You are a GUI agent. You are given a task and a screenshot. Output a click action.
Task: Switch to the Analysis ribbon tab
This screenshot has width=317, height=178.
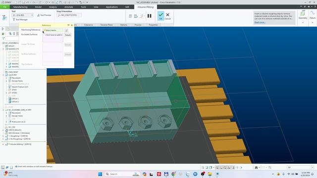53,7
